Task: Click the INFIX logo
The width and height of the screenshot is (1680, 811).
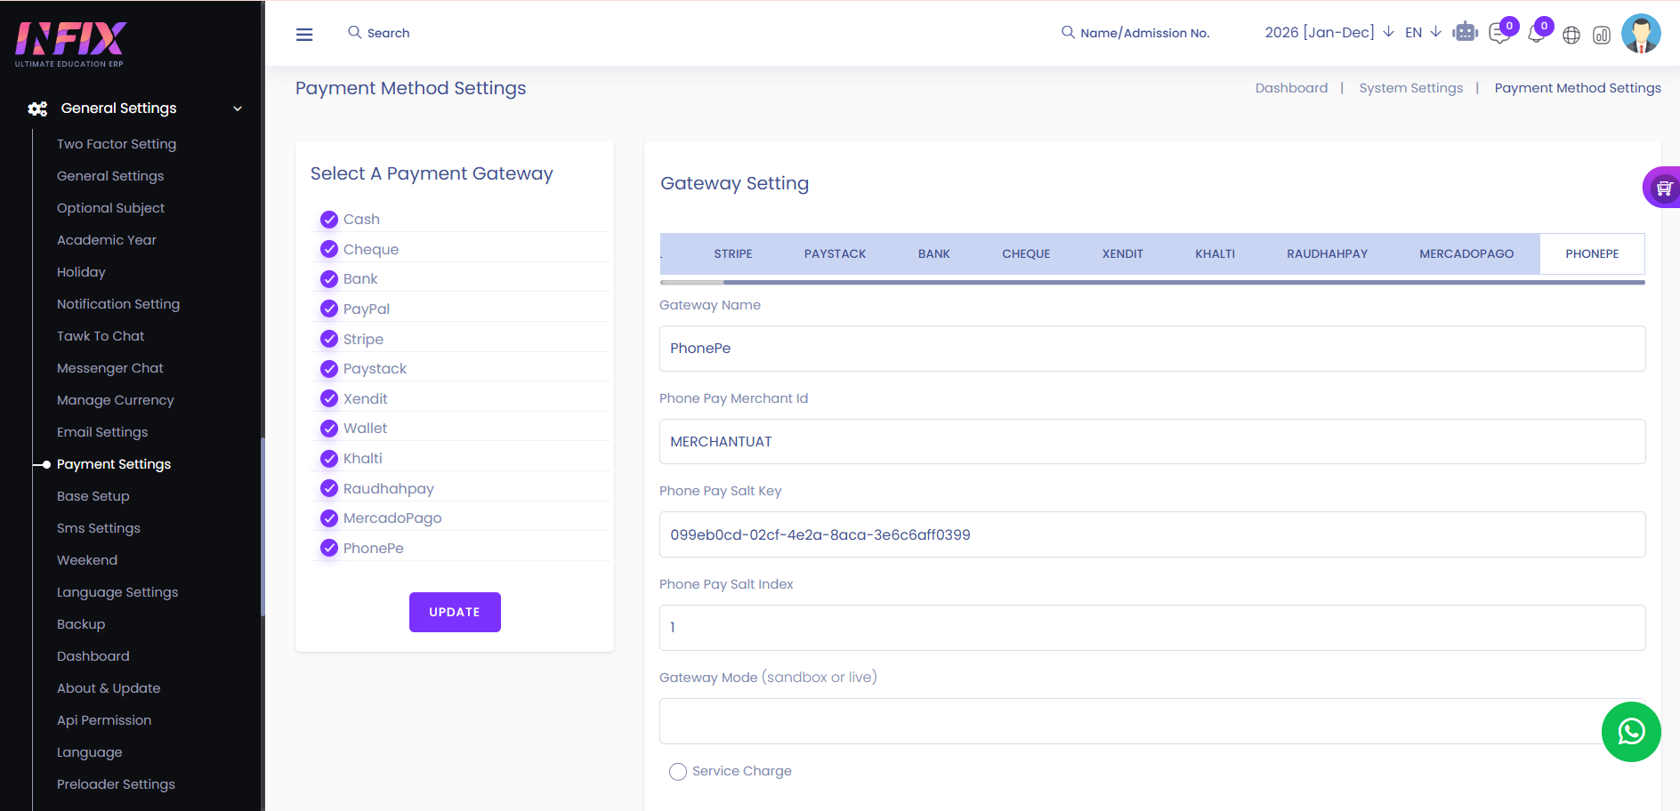Action: [70, 44]
